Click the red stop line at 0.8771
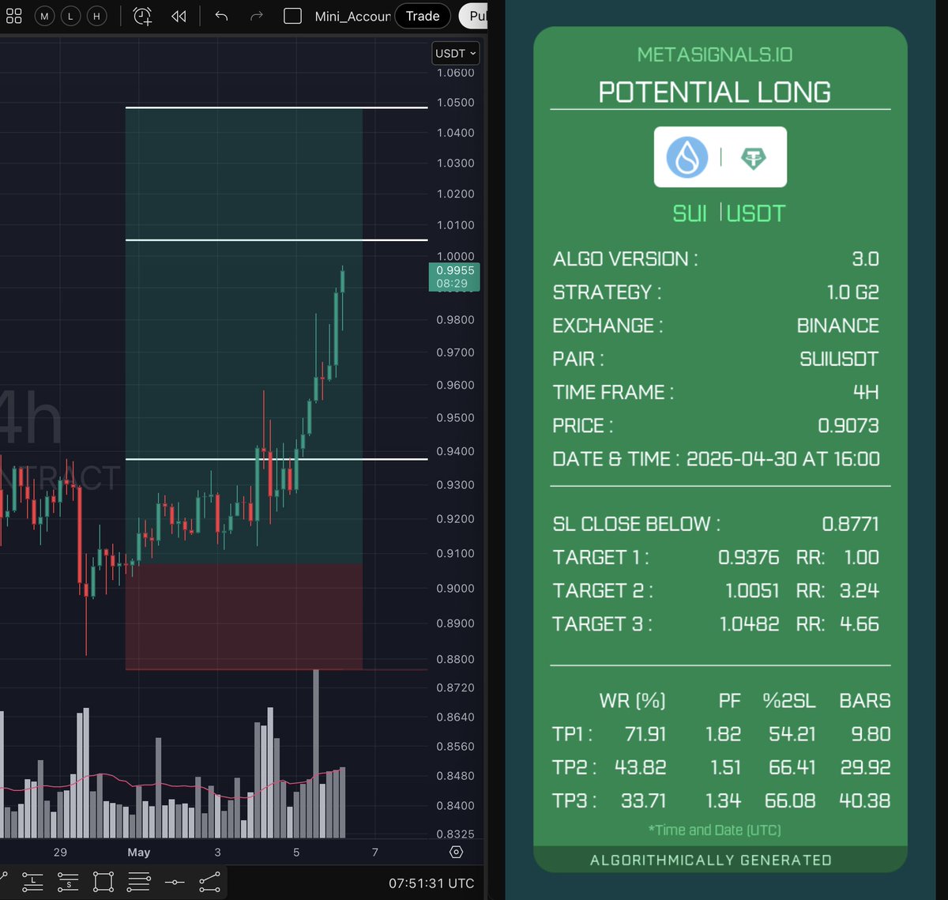The height and width of the screenshot is (900, 948). 276,670
